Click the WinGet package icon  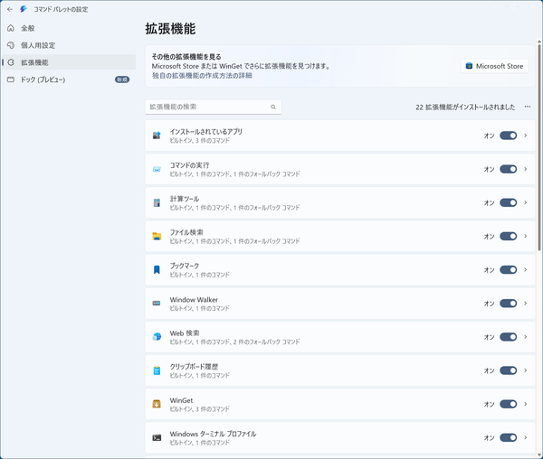click(x=157, y=404)
